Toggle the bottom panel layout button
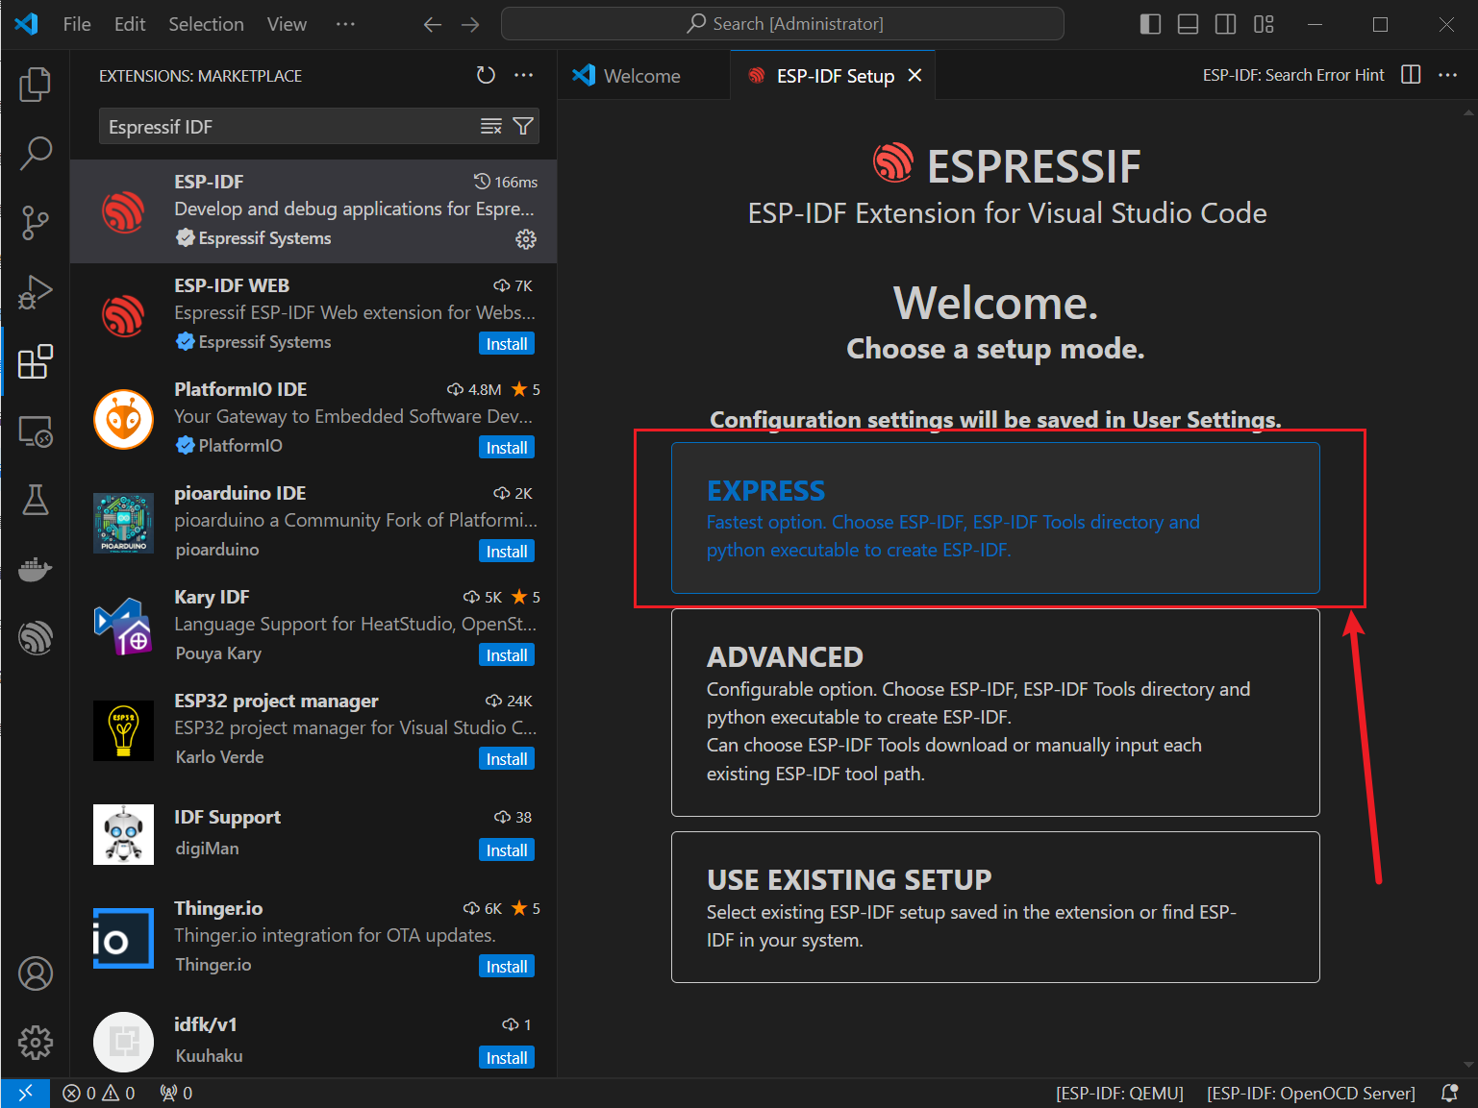The width and height of the screenshot is (1478, 1108). tap(1189, 24)
